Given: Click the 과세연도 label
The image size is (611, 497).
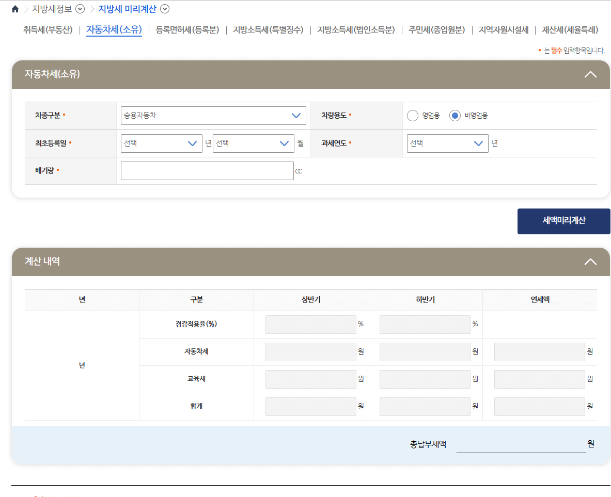Looking at the screenshot, I should click(x=334, y=143).
